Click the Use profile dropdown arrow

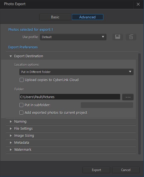(103, 37)
